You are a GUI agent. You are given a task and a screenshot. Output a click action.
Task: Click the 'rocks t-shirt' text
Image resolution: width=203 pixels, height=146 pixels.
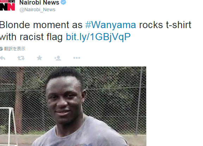pos(165,25)
